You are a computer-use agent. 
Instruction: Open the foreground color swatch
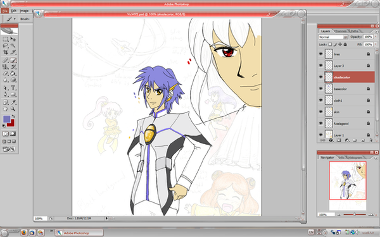[6, 119]
